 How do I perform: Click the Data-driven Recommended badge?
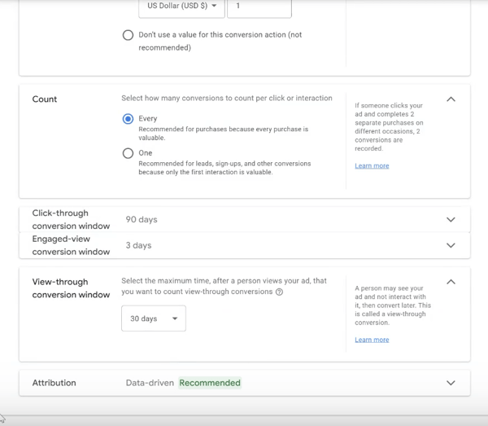click(210, 383)
